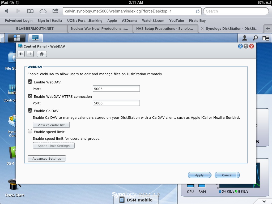This screenshot has height=204, width=272.
Task: Open DSM search magnifier icon
Action: click(255, 38)
